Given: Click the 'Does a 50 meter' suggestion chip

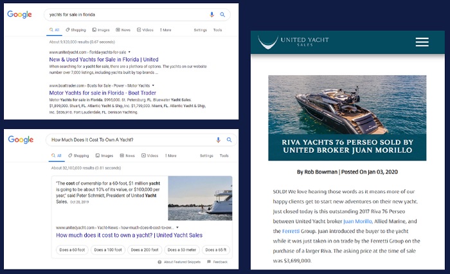Looking at the screenshot, I should click(182, 250).
